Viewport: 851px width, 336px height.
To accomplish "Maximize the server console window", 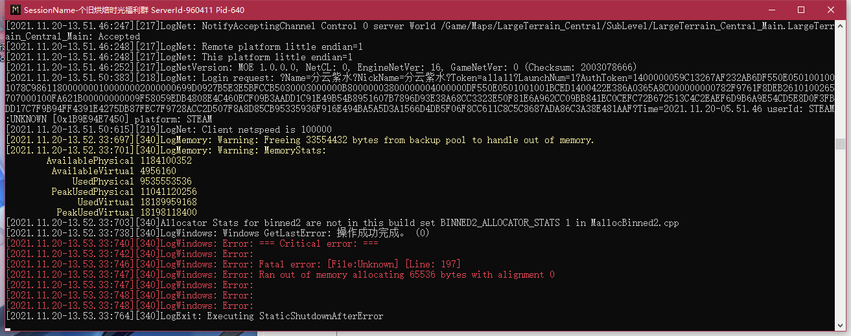I will coord(801,10).
